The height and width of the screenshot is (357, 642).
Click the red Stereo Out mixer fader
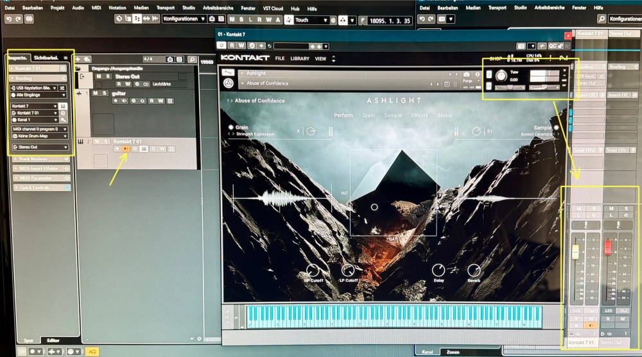[x=607, y=247]
